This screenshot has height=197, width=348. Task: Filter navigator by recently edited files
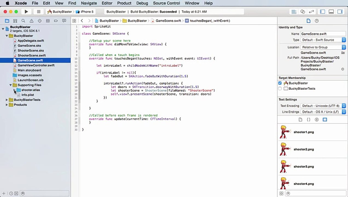(11, 193)
